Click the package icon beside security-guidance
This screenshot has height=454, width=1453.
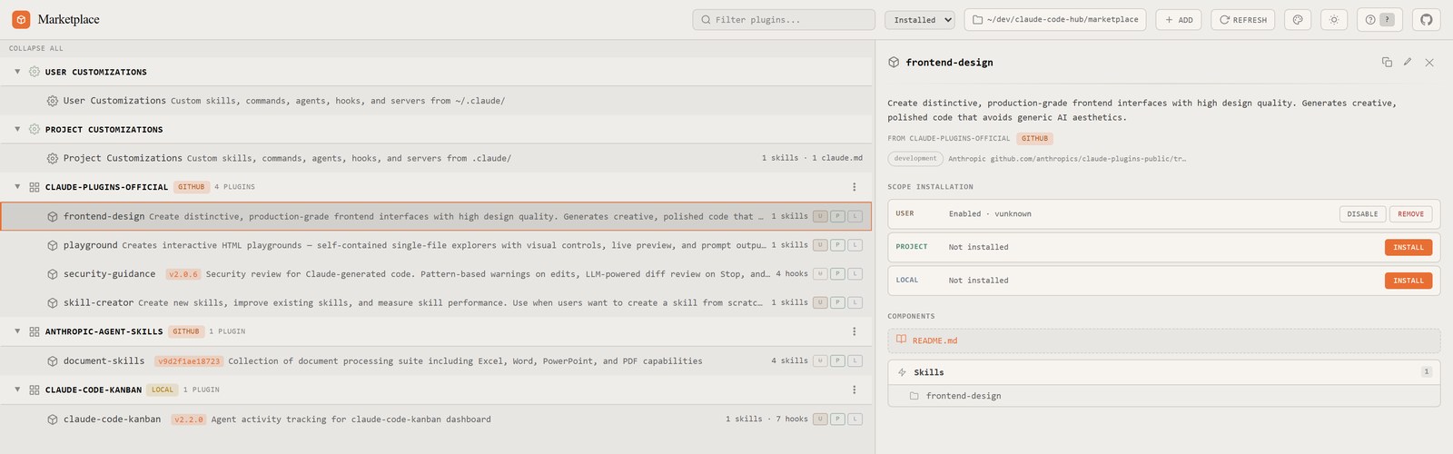tap(53, 274)
